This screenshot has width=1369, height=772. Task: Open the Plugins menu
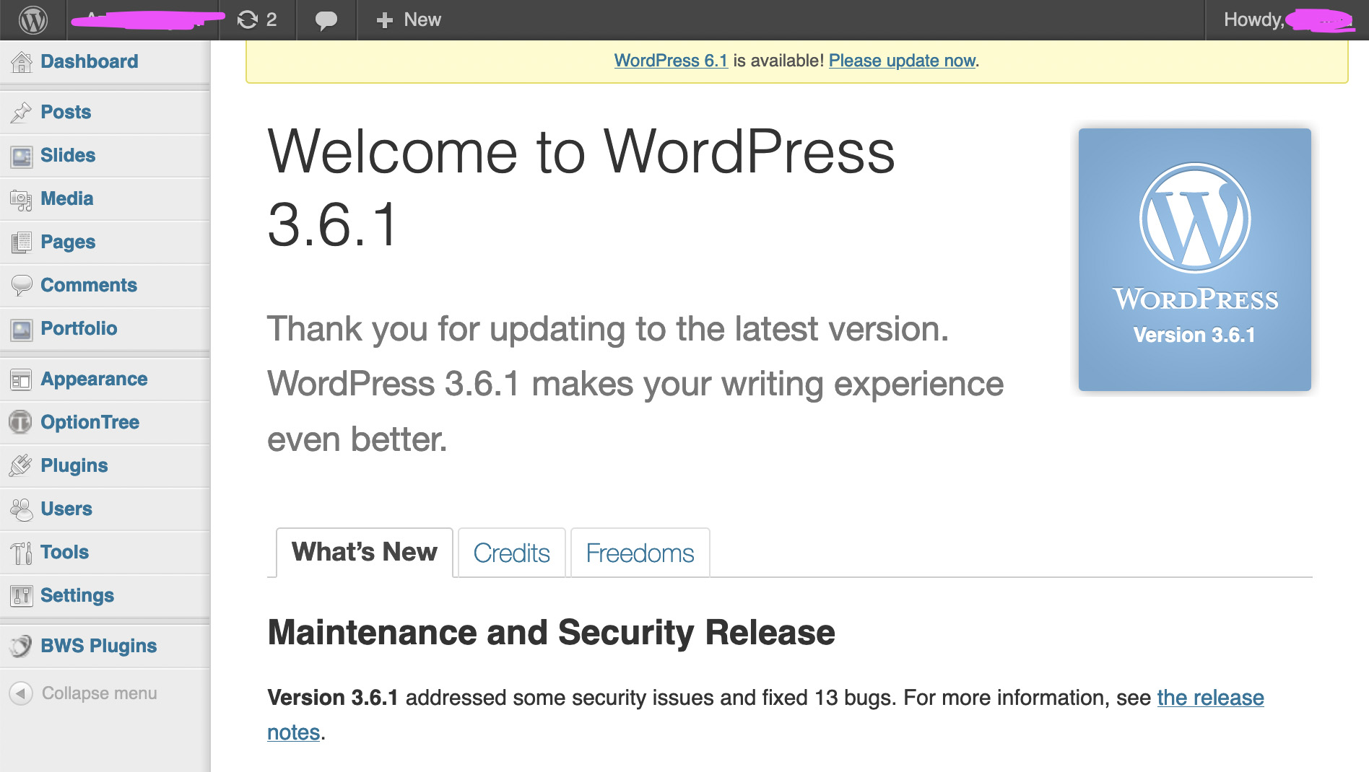point(74,465)
